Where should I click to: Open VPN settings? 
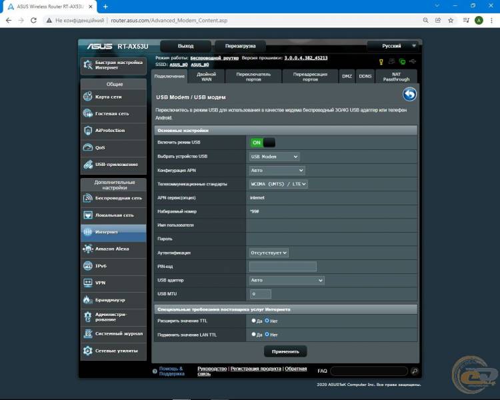click(x=113, y=283)
